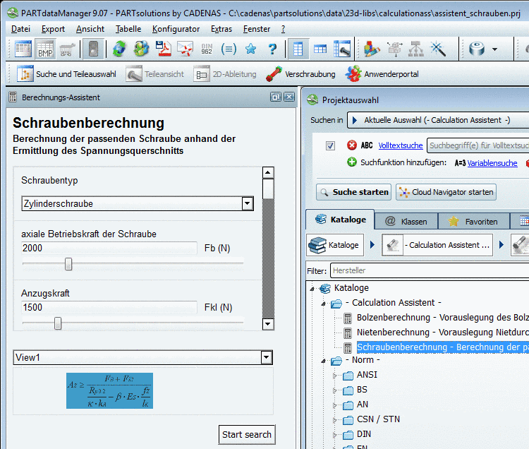This screenshot has width=529, height=449.
Task: Click the save as PDF icon
Action: click(x=164, y=49)
